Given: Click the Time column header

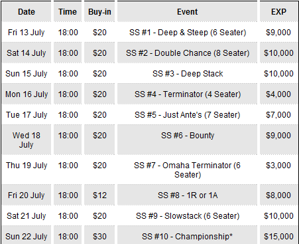Looking at the screenshot, I should coord(68,12).
